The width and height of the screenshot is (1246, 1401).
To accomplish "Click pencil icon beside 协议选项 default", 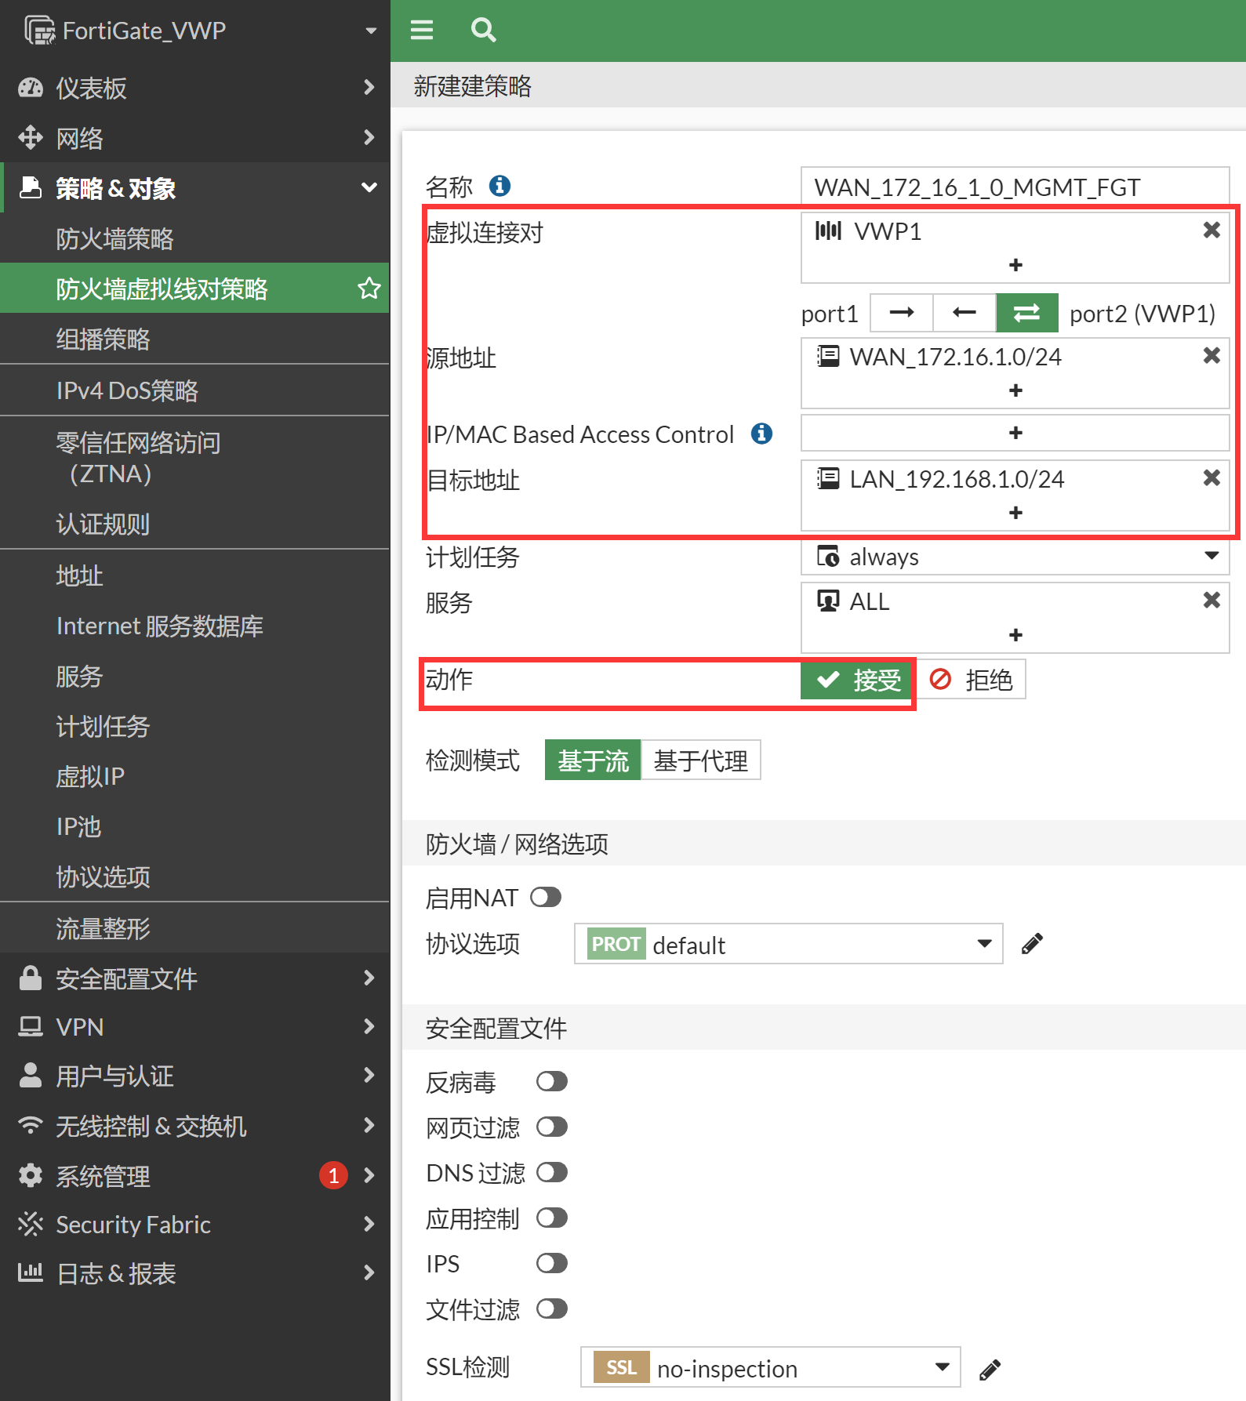I will click(1032, 944).
